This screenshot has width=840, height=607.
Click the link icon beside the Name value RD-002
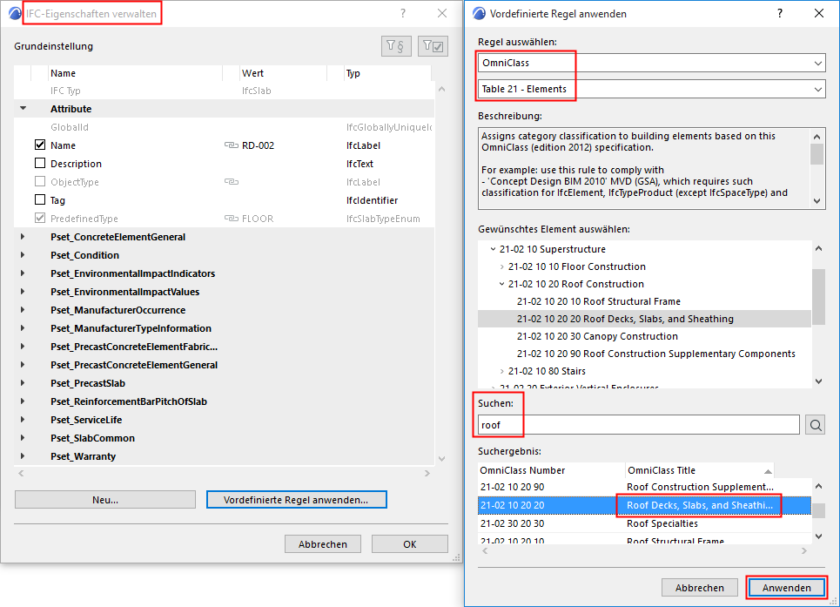tap(231, 145)
